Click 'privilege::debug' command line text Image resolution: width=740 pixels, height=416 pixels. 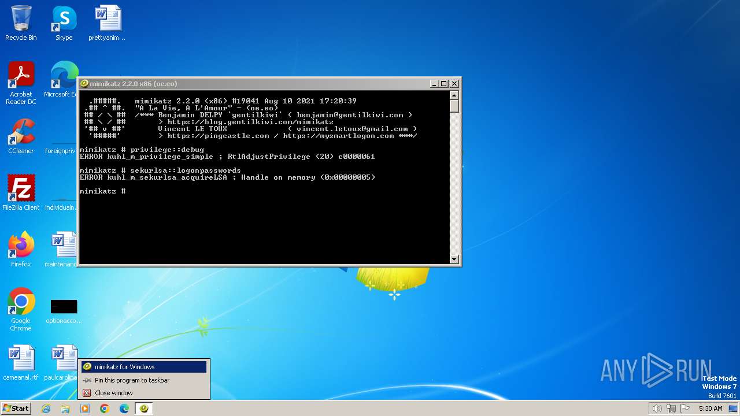167,150
